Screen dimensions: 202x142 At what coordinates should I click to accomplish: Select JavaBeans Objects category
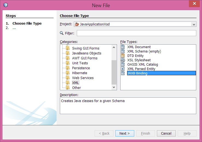(87, 53)
